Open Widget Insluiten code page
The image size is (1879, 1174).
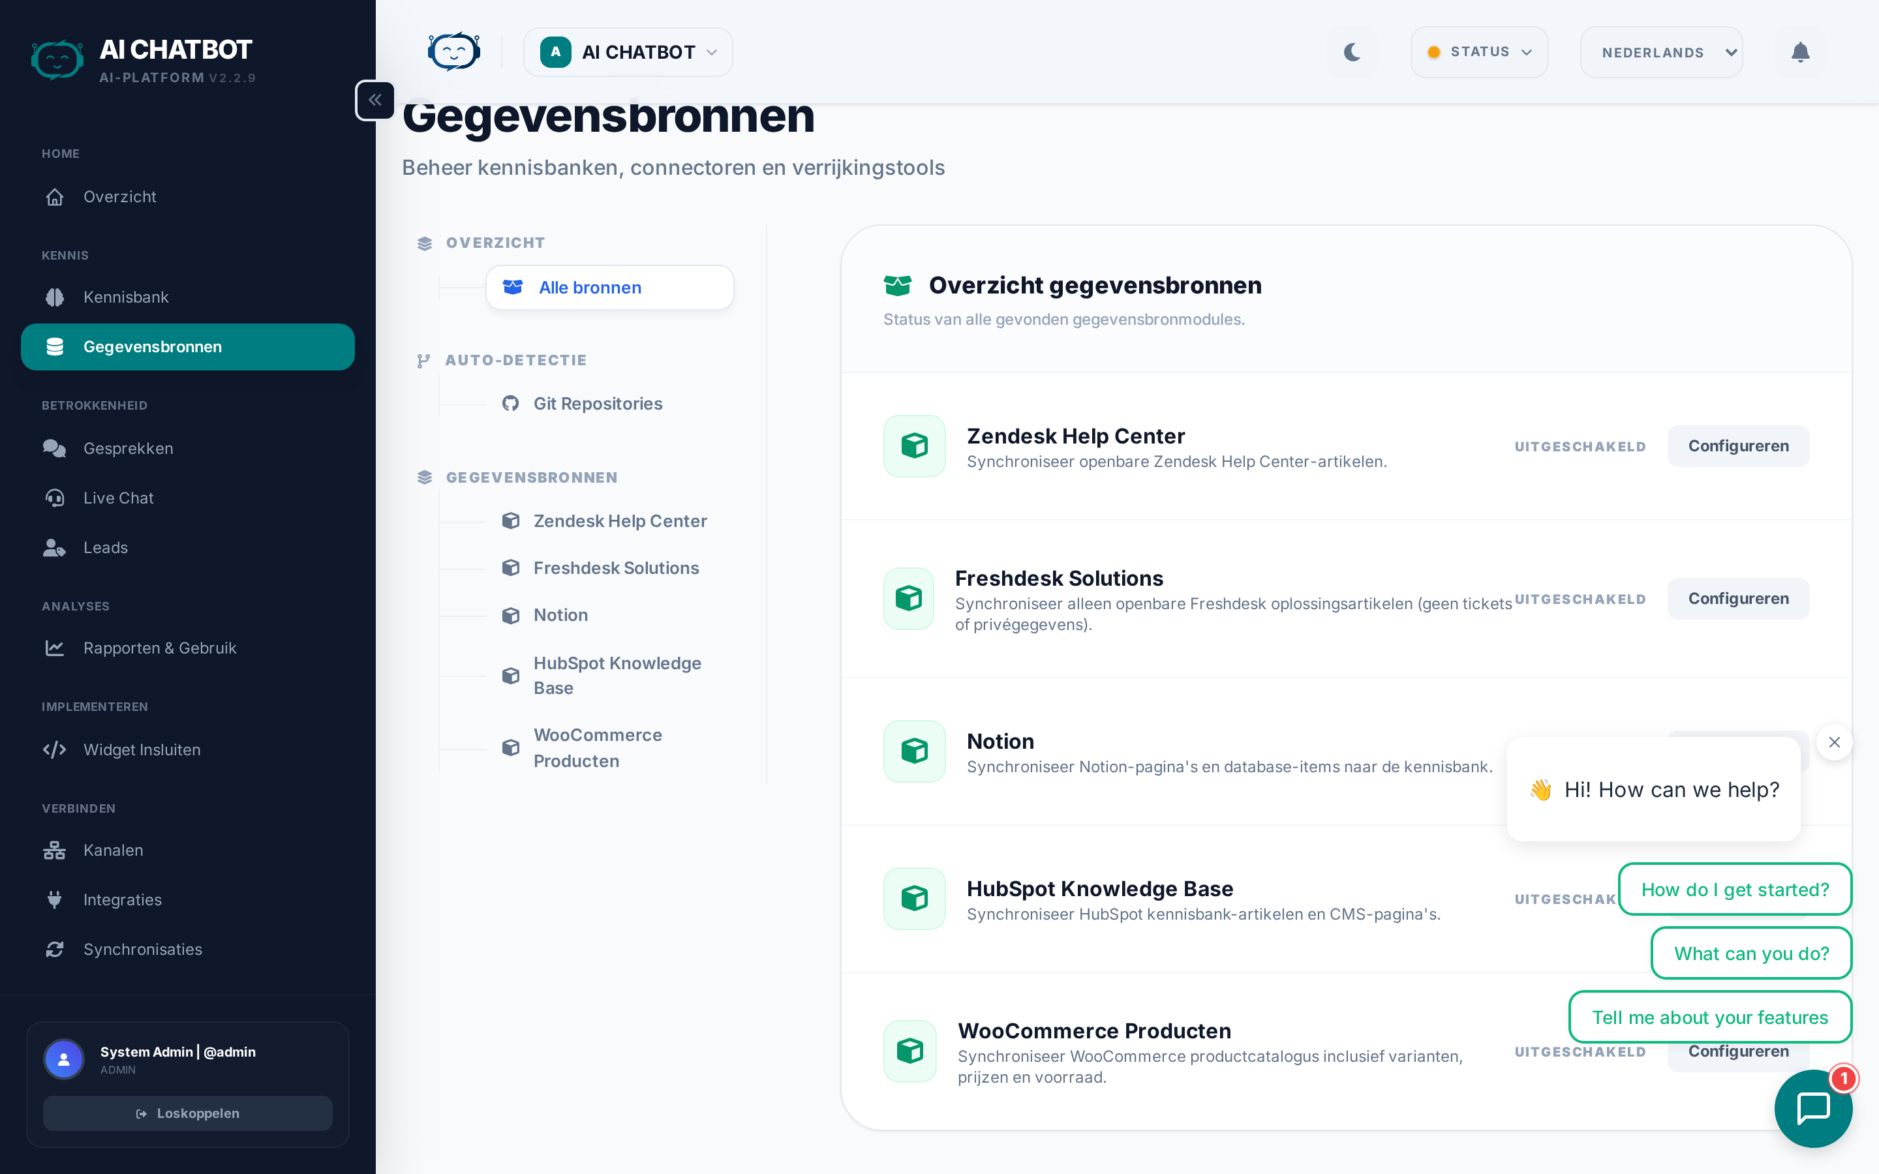[x=142, y=749]
